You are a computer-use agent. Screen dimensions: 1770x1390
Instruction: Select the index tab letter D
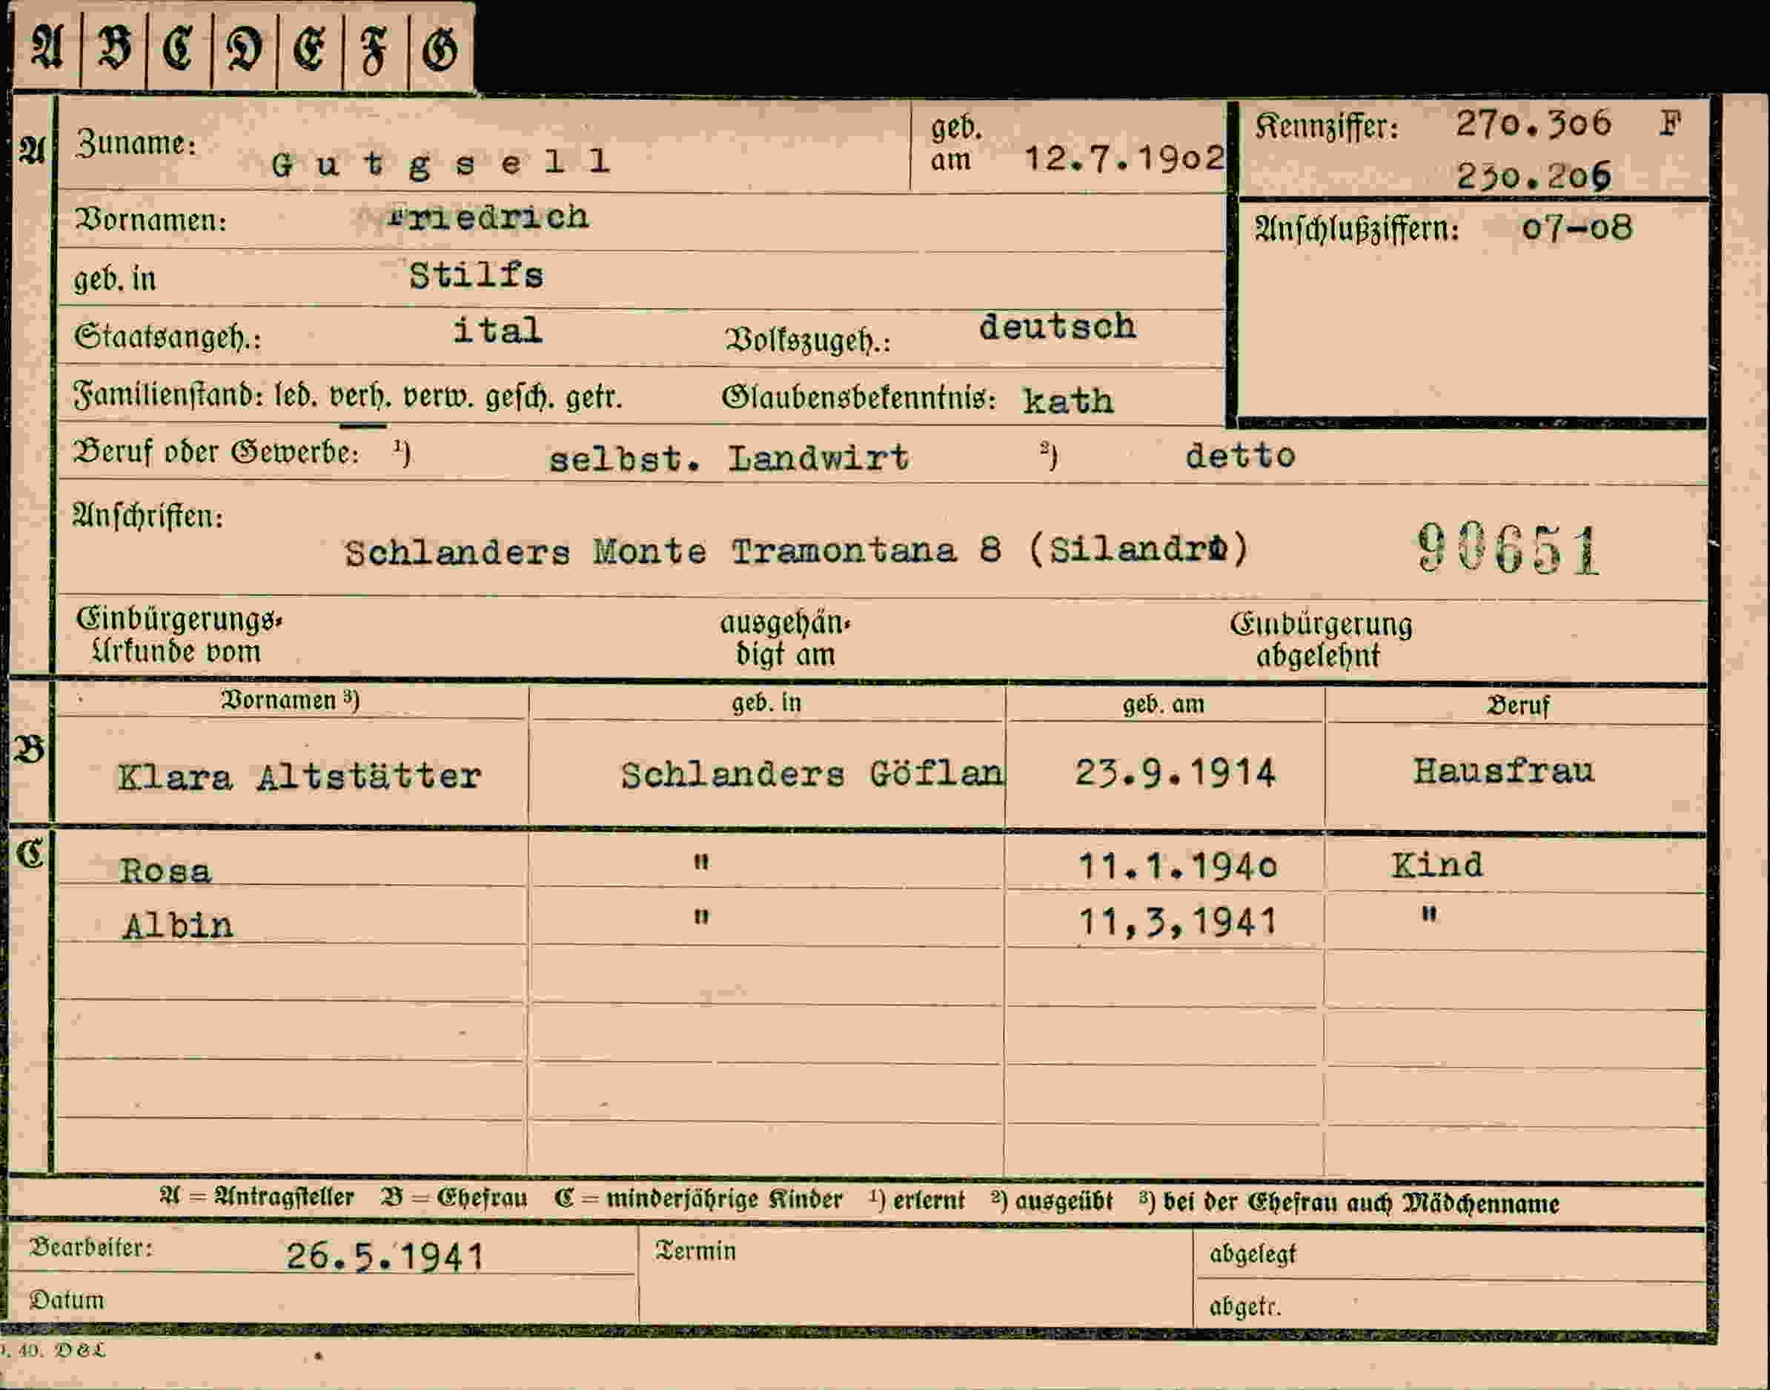coord(245,49)
